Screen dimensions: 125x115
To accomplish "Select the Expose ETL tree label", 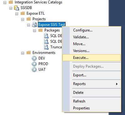I will (36, 13).
